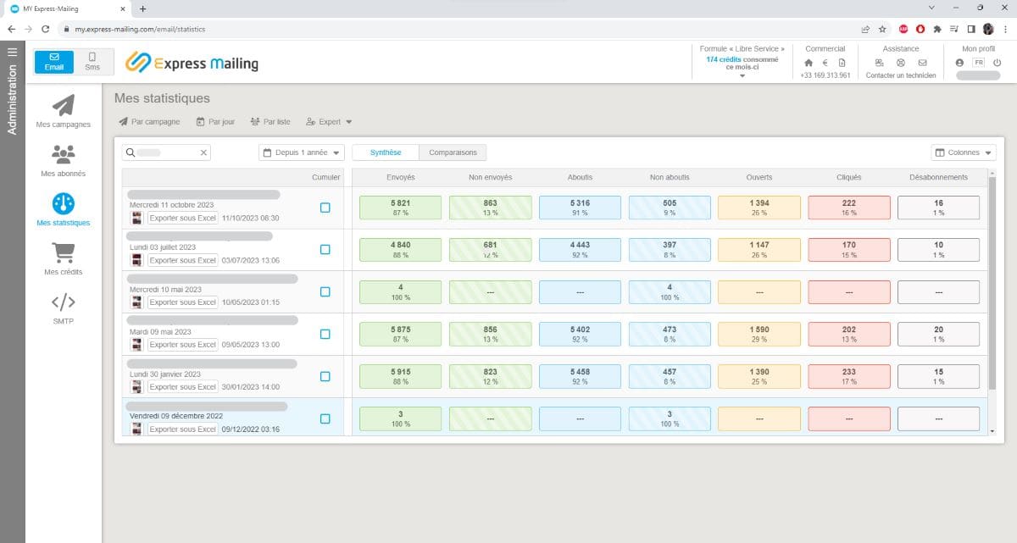Open thumbnail of 11 octobre 2023 campaign

[136, 218]
